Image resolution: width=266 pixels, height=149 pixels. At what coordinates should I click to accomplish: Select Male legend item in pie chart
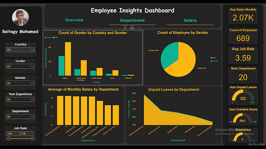tap(214, 58)
